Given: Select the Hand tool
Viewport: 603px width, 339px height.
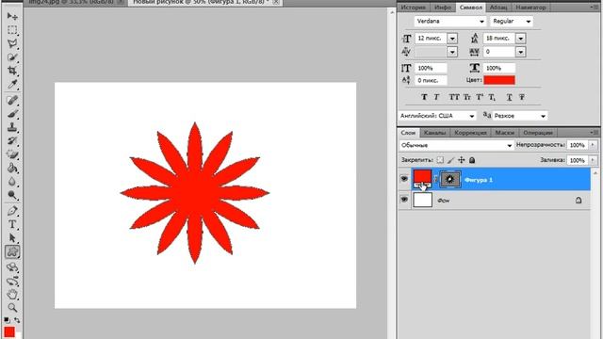Looking at the screenshot, I should tap(12, 295).
